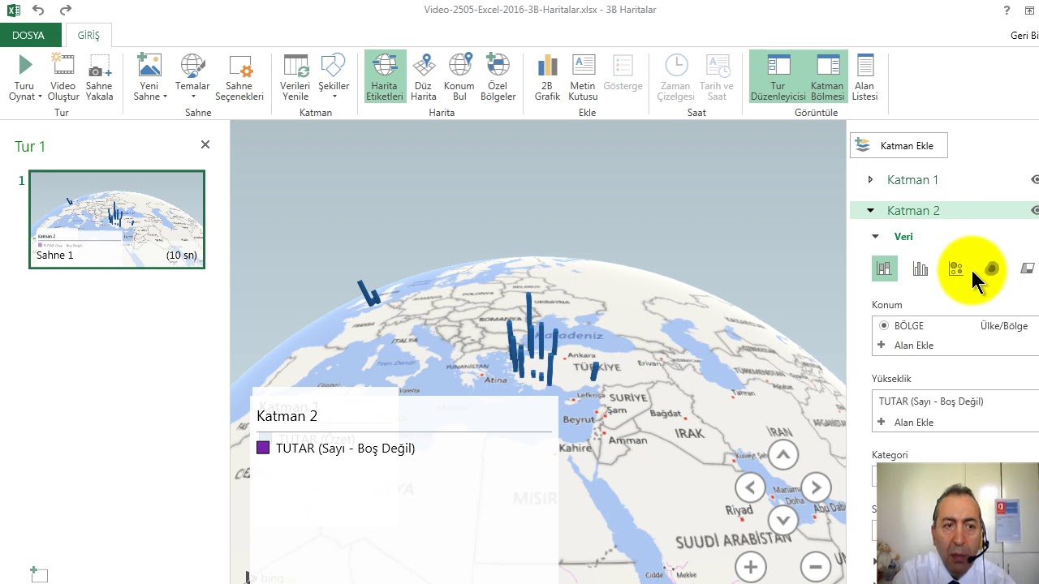This screenshot has width=1039, height=584.
Task: Open Temalar dropdown arrow
Action: pyautogui.click(x=193, y=97)
